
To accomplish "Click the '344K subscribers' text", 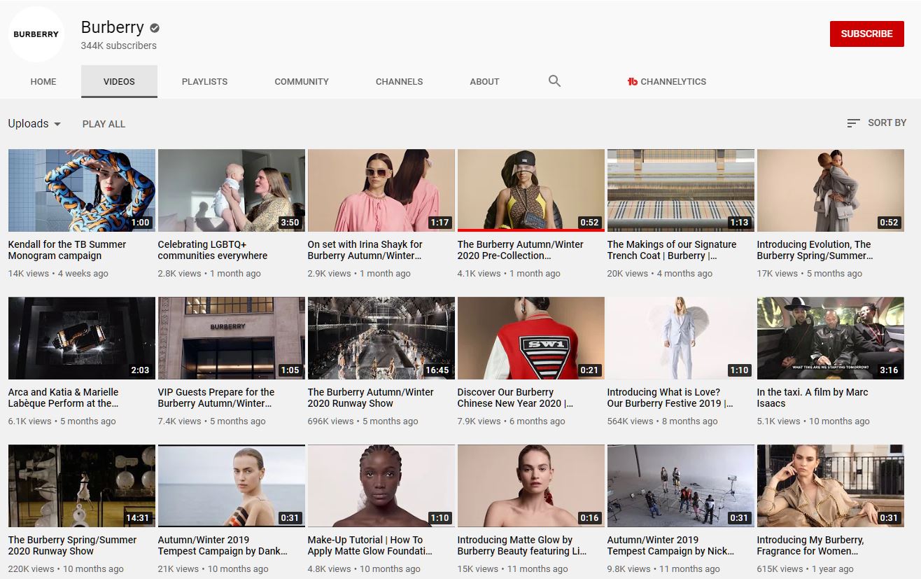I will pos(118,46).
